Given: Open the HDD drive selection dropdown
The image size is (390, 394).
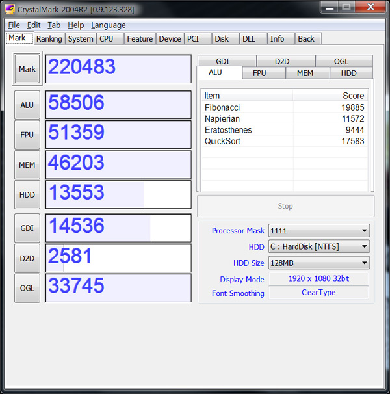Looking at the screenshot, I should tap(319, 246).
